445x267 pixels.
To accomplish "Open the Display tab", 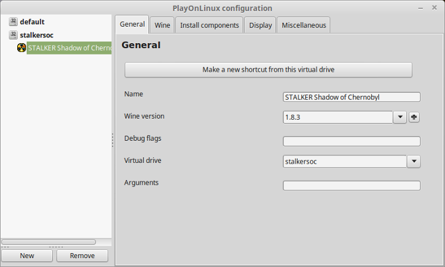I will [x=260, y=25].
